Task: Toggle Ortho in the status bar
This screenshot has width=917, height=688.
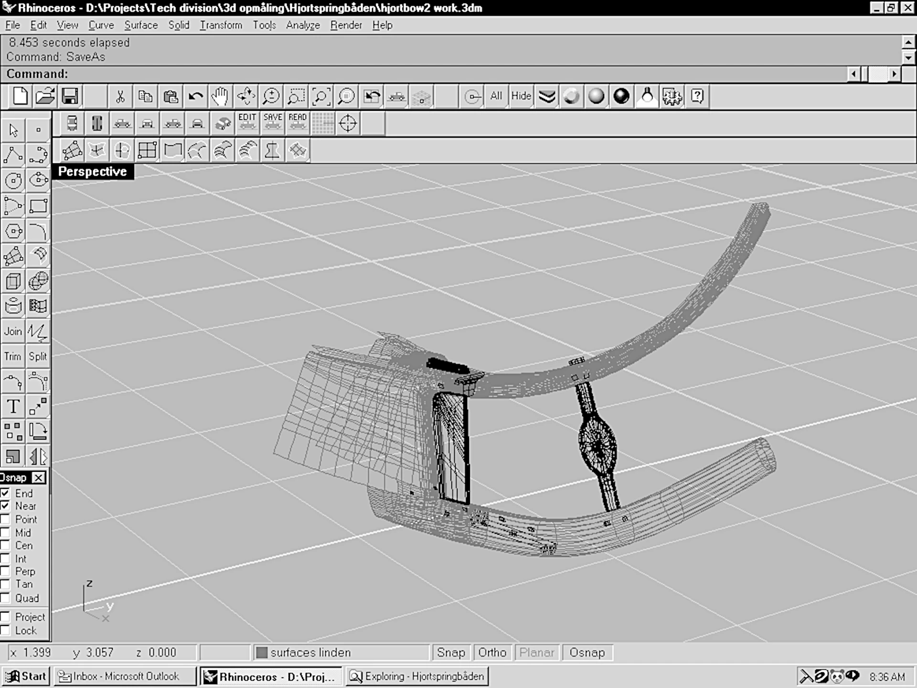Action: [492, 653]
